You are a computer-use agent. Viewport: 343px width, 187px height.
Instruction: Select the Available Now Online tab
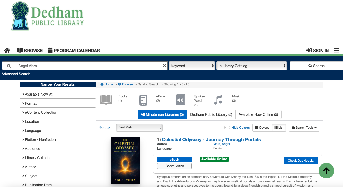(x=258, y=114)
